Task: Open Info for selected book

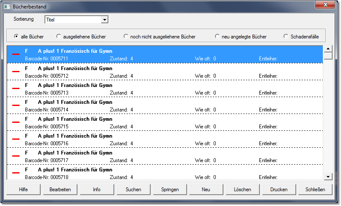Action: (97, 190)
